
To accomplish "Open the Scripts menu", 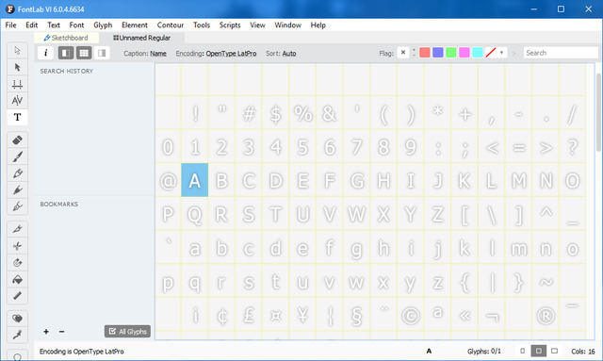I will tap(230, 25).
